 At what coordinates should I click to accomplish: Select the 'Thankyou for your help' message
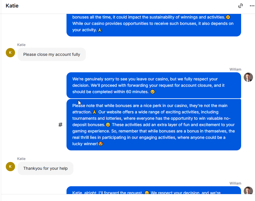[46, 168]
